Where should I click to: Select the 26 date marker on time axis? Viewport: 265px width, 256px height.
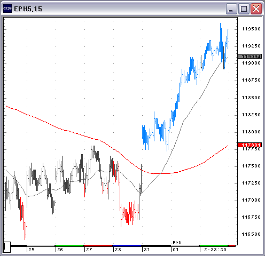tap(60, 250)
